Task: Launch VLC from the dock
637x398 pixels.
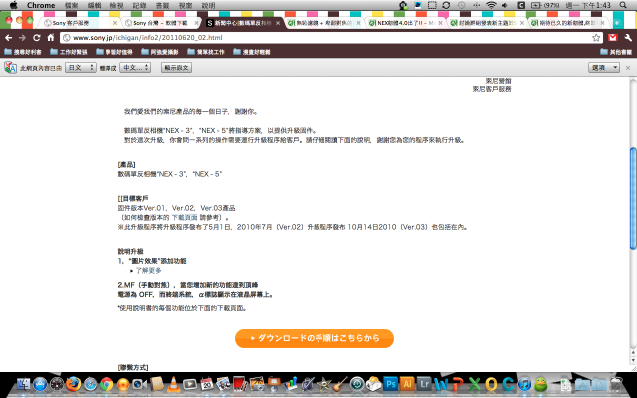Action: click(x=174, y=384)
